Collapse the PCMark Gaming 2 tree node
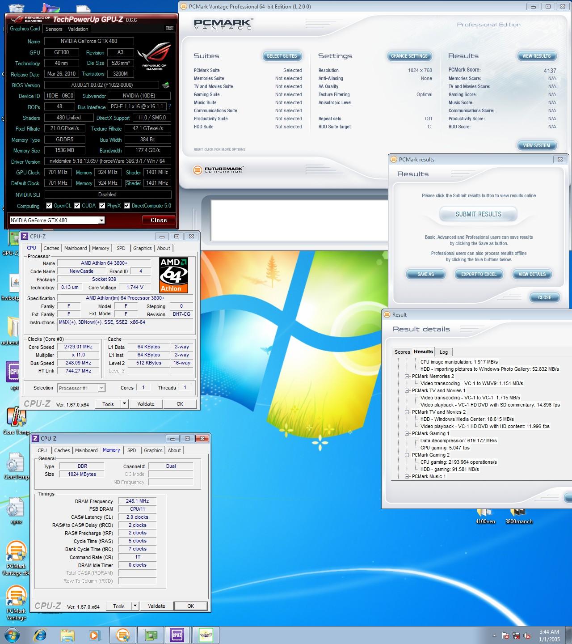This screenshot has height=644, width=572. tap(407, 455)
